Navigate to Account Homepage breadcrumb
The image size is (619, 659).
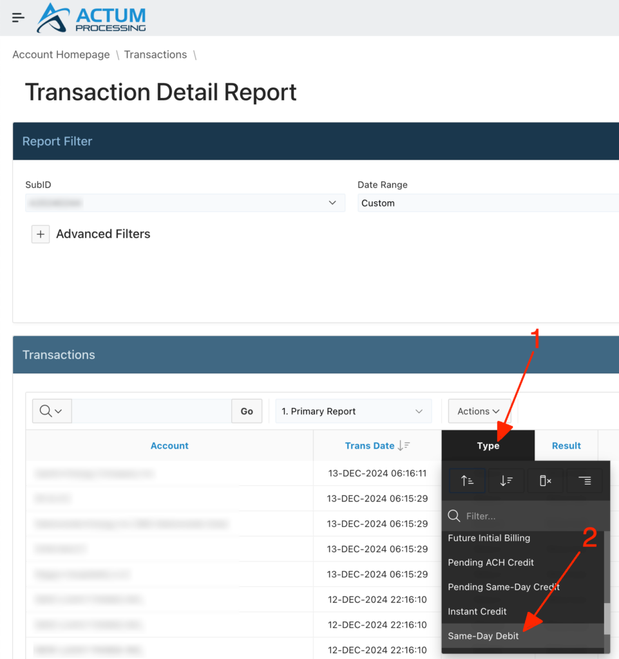point(61,55)
